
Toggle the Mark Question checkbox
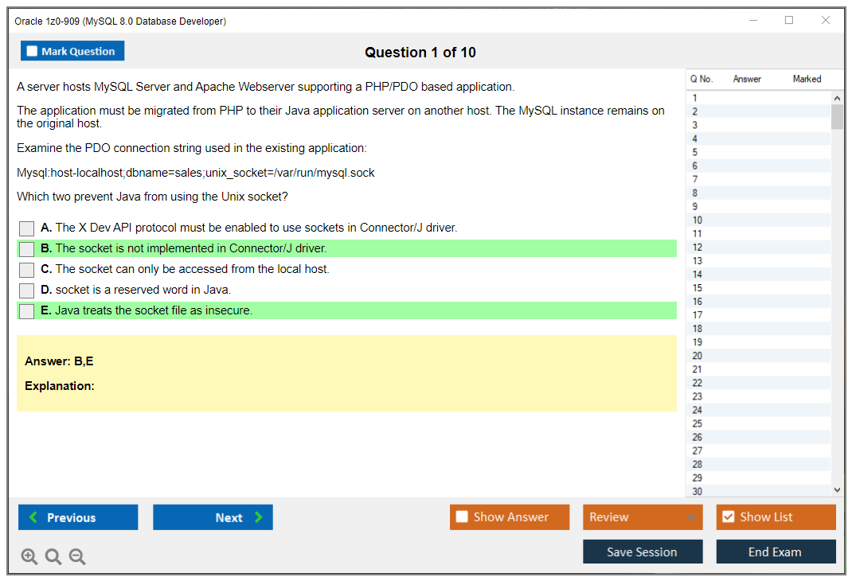(32, 51)
